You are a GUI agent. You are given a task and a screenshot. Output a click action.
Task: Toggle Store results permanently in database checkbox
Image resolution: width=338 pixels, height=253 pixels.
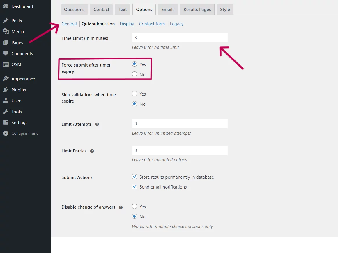(135, 177)
